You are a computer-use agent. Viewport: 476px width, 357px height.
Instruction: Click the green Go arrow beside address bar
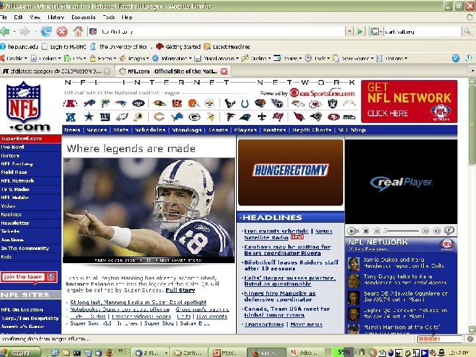point(360,31)
